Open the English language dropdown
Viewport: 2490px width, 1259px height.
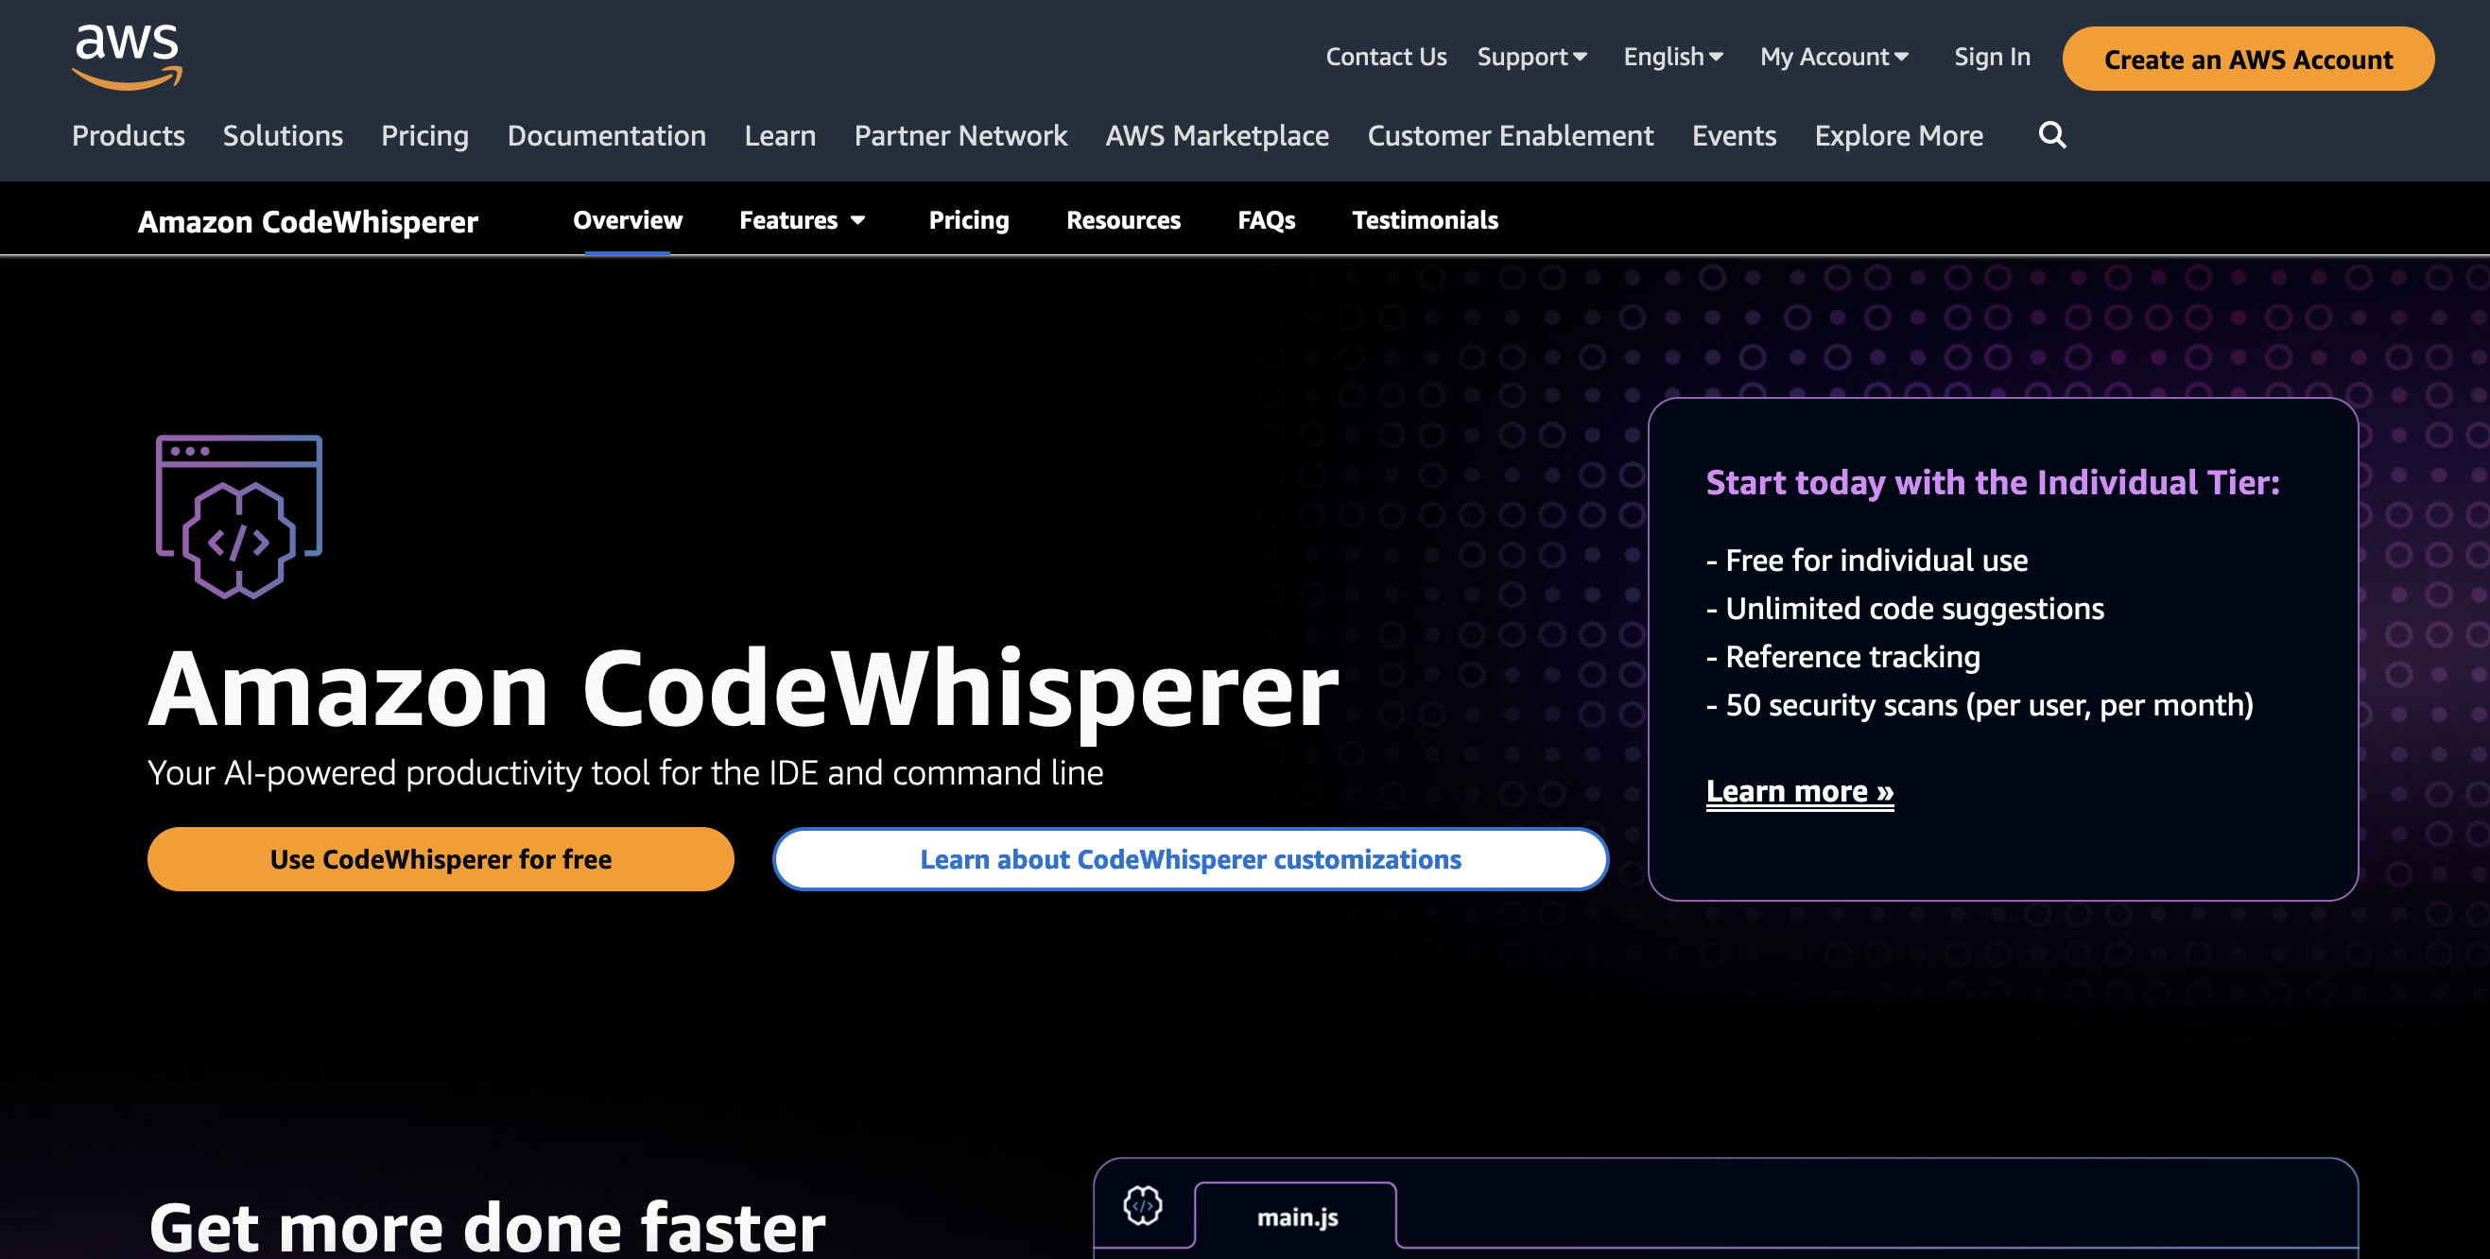[1673, 57]
